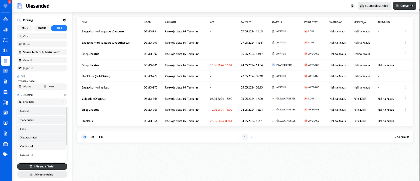Clear task filter with trash icon

click(x=65, y=95)
